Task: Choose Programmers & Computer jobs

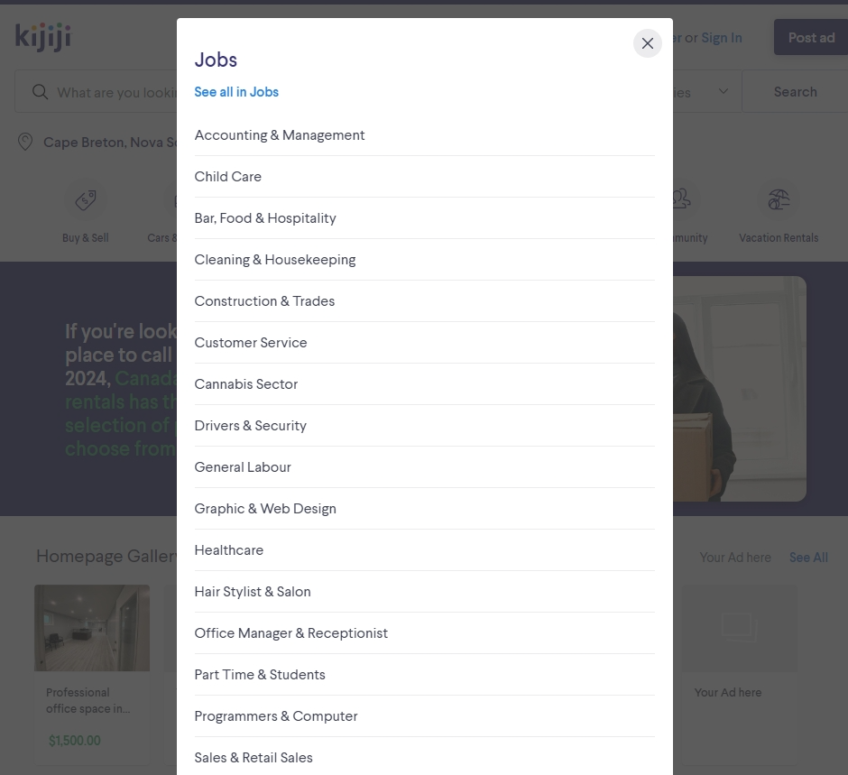Action: click(276, 716)
